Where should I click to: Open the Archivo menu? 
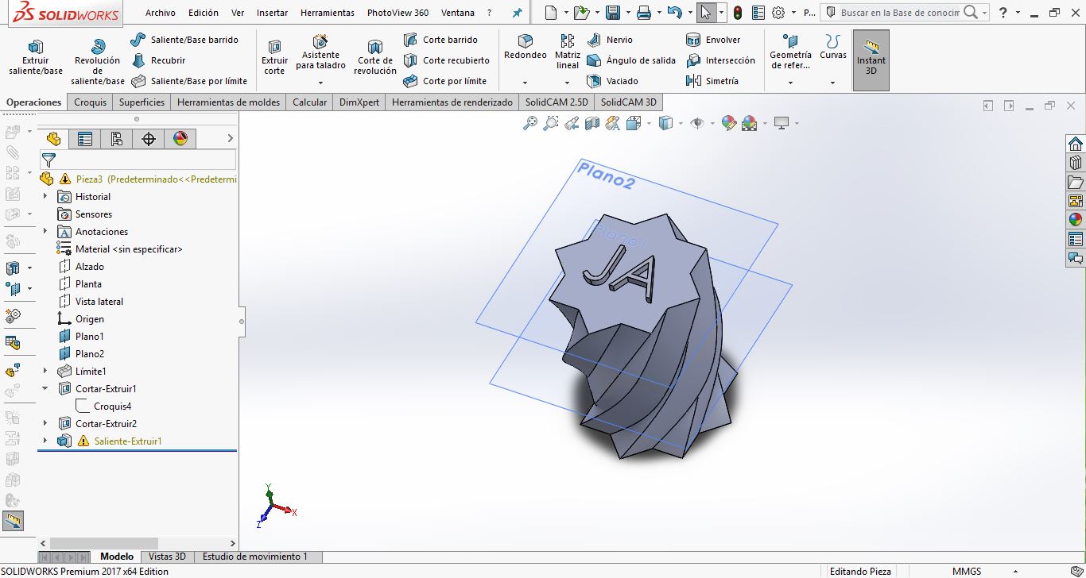pyautogui.click(x=161, y=13)
